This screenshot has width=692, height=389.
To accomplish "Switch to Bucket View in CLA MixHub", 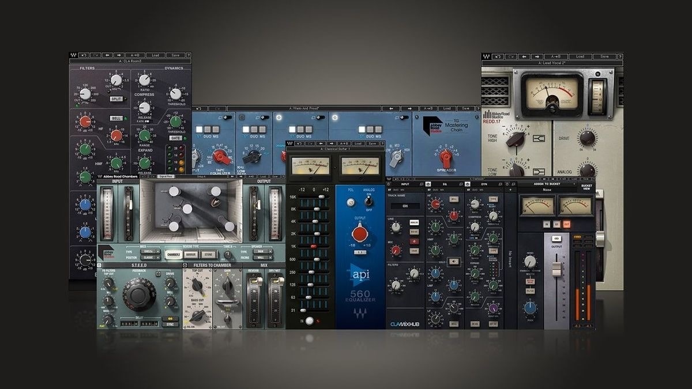I will 586,187.
